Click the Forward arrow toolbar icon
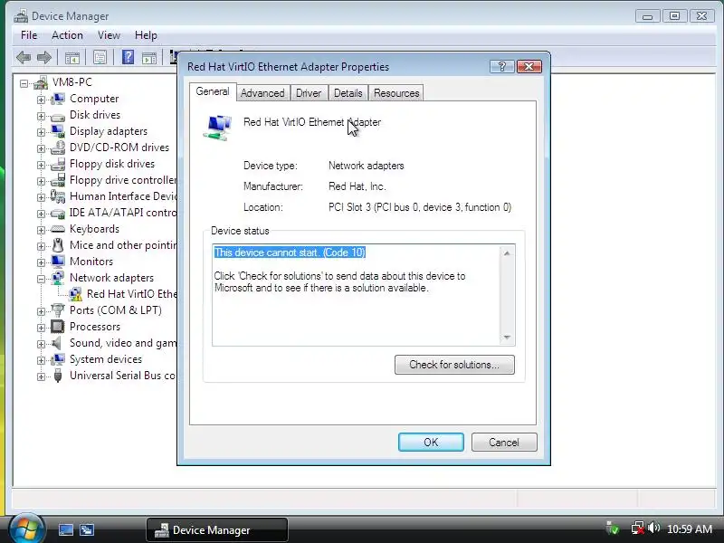 [43, 58]
